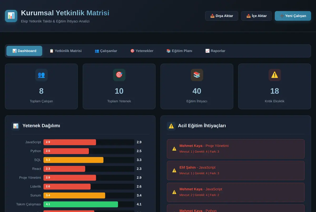Click the 'Kurumsal Yetkinlik Matrisi' title

pos(65,13)
